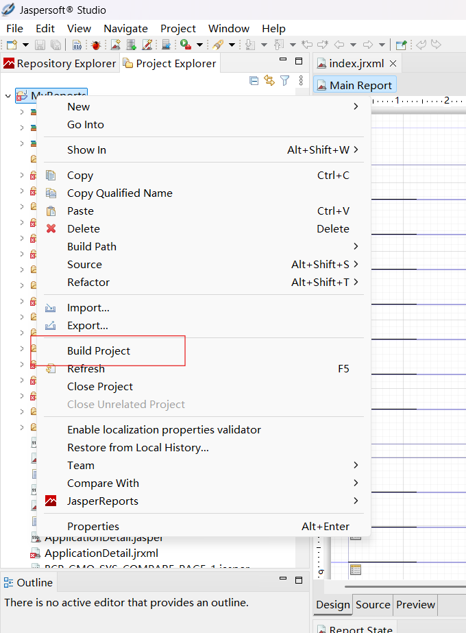The image size is (466, 633).
Task: Click Collapse All in Project Explorer
Action: click(254, 81)
